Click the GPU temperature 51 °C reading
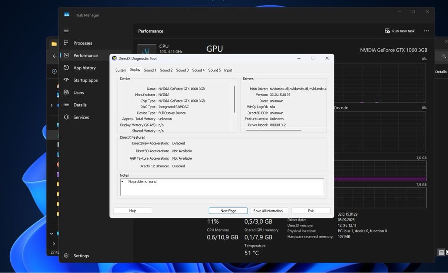This screenshot has width=448, height=273. tap(252, 253)
